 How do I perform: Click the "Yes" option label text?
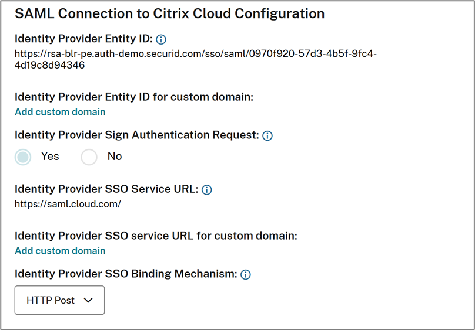click(x=50, y=157)
